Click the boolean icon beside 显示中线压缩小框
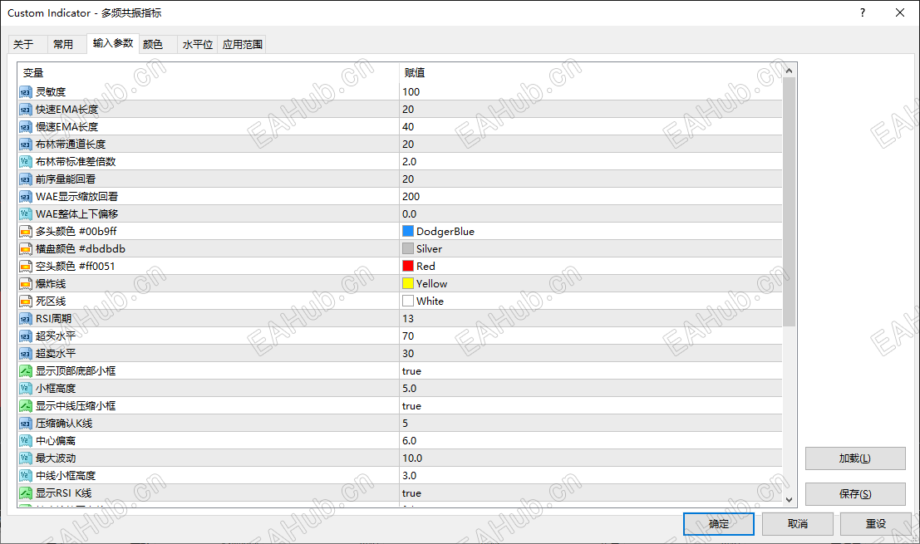 (x=25, y=406)
